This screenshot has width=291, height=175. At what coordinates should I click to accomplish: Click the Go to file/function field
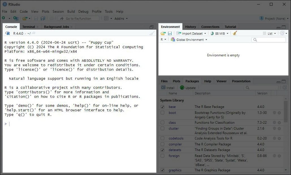[79, 19]
